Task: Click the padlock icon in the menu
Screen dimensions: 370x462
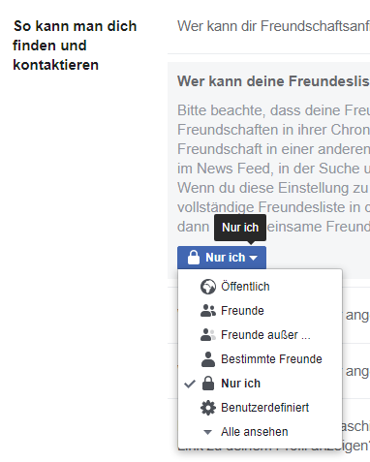Action: click(x=208, y=384)
